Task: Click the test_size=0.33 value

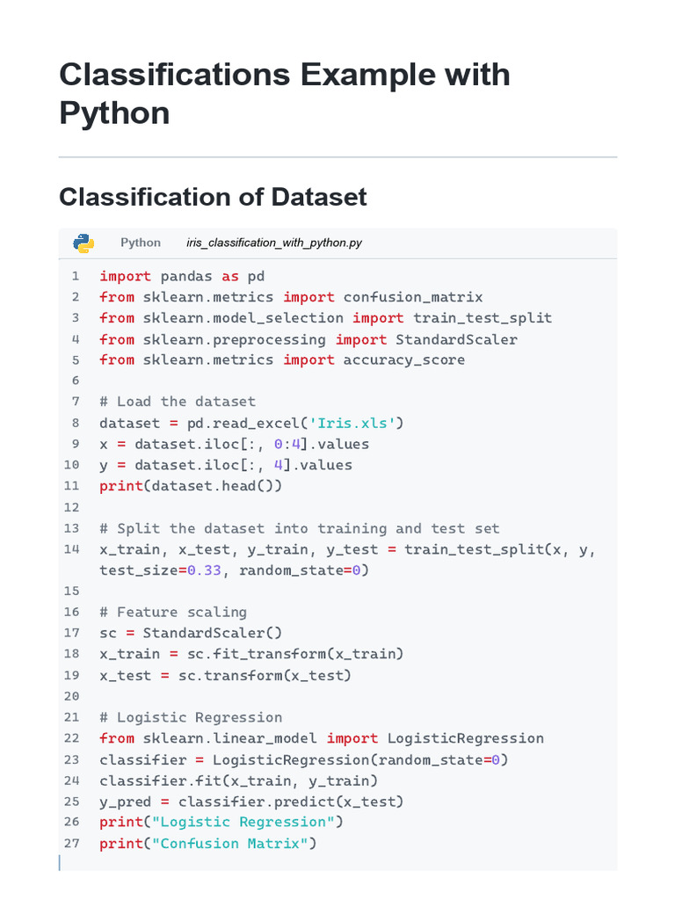Action: [x=160, y=570]
